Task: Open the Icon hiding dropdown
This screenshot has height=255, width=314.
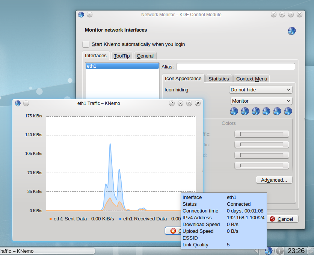Action: (x=261, y=90)
